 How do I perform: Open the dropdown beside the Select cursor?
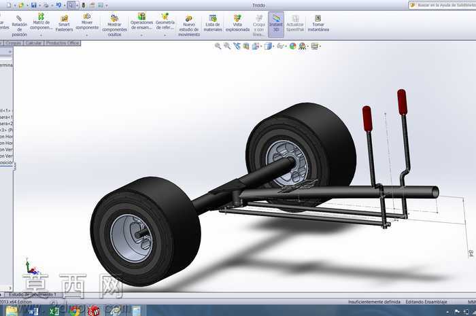[77, 5]
